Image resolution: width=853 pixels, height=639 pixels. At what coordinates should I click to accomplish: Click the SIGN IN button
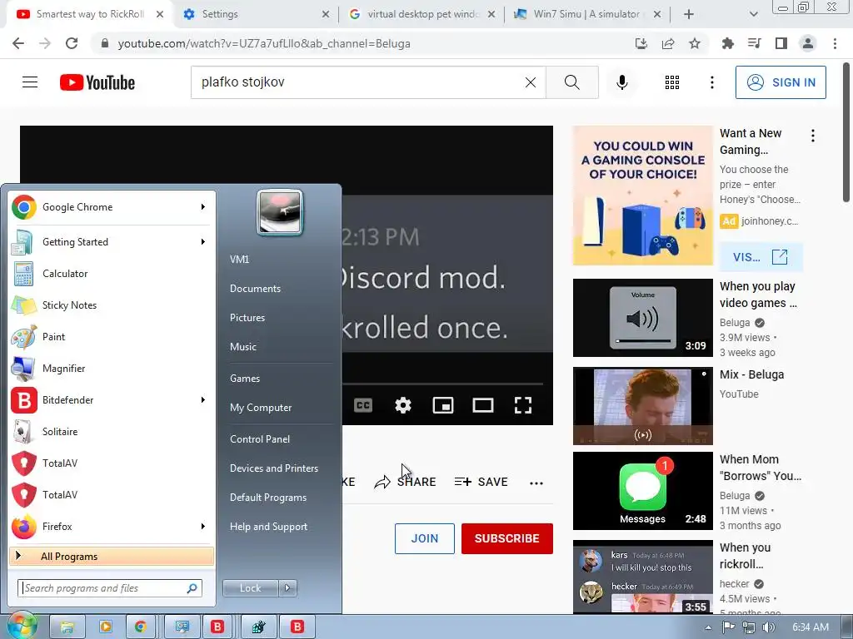pyautogui.click(x=780, y=82)
